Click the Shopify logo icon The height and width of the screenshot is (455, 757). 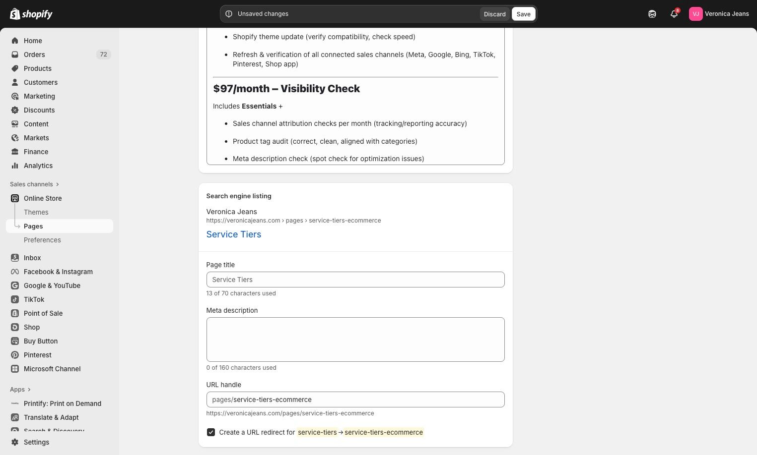tap(15, 14)
